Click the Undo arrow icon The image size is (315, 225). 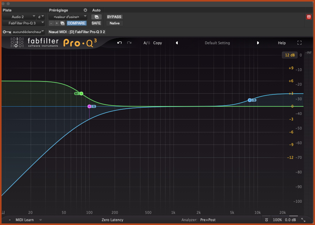pyautogui.click(x=119, y=42)
